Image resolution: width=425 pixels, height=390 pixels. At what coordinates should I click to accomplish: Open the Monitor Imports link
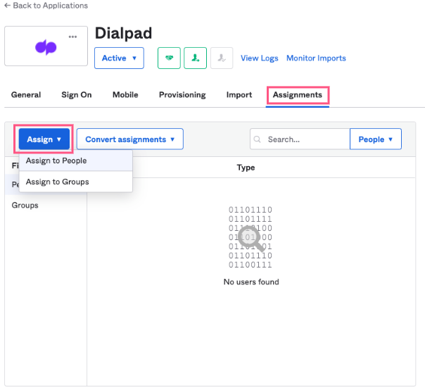point(316,58)
